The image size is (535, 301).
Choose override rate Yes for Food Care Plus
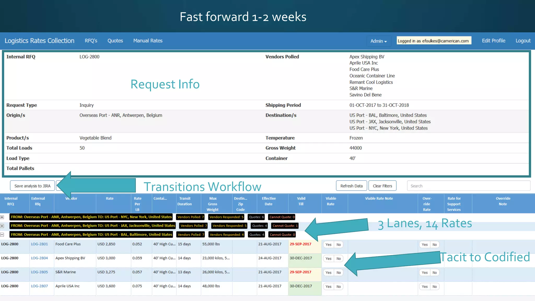click(x=425, y=245)
